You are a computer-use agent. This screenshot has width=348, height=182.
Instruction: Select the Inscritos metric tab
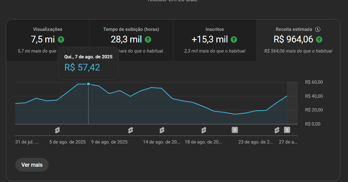point(214,40)
